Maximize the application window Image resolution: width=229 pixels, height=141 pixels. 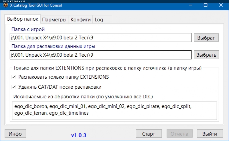click(205, 5)
